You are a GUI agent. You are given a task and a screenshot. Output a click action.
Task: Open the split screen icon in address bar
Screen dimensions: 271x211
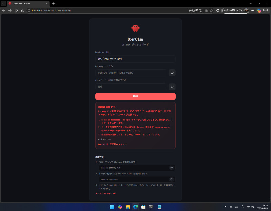pos(206,11)
